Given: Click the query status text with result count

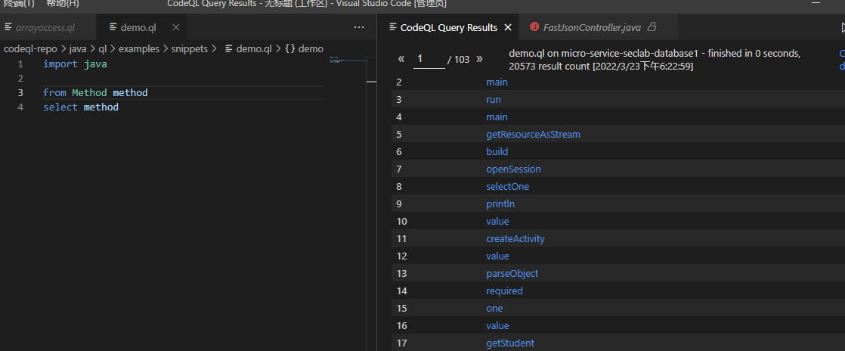Looking at the screenshot, I should coord(655,60).
